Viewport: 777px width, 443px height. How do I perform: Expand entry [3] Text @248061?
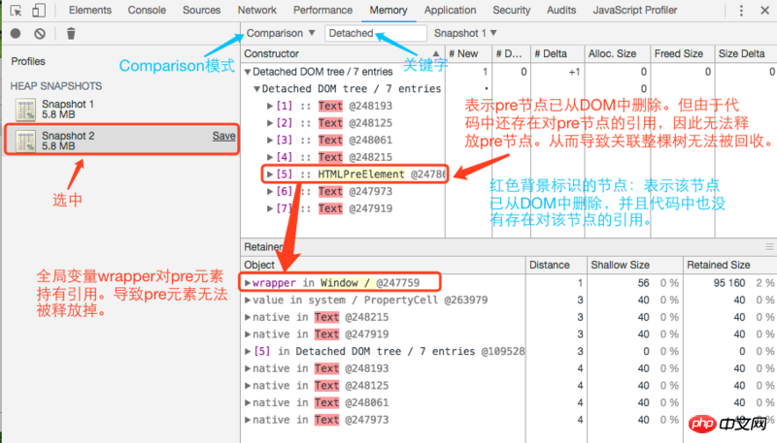pos(270,141)
